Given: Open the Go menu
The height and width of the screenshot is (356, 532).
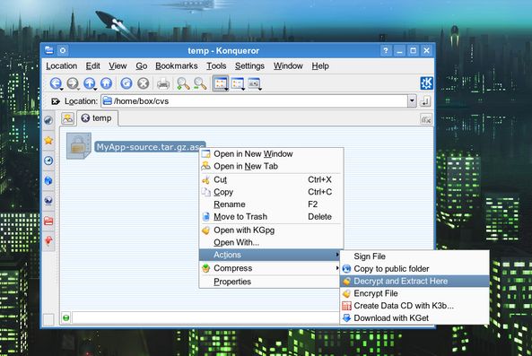Looking at the screenshot, I should point(141,65).
